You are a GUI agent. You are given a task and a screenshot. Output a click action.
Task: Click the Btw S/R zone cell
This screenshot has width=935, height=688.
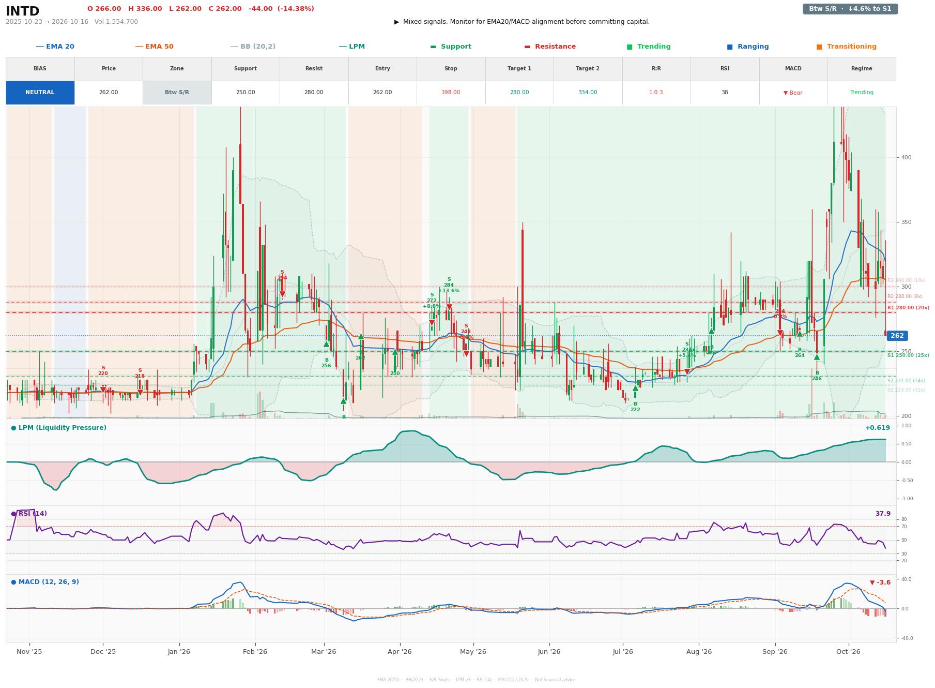coord(177,93)
